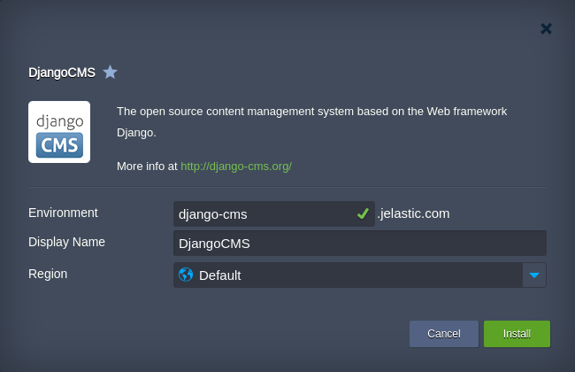Expand the Region list using the arrow
The height and width of the screenshot is (372, 575).
(534, 275)
